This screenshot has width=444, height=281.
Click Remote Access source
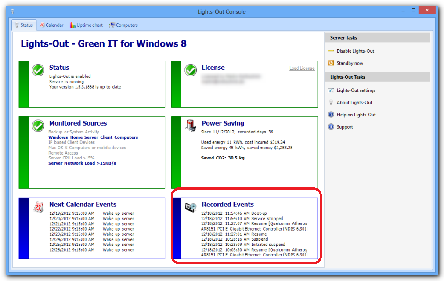pyautogui.click(x=63, y=153)
